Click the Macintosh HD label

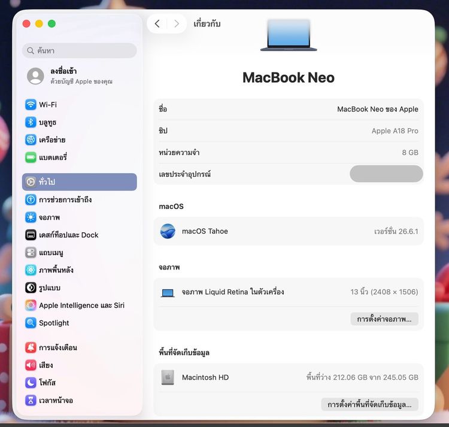click(205, 377)
